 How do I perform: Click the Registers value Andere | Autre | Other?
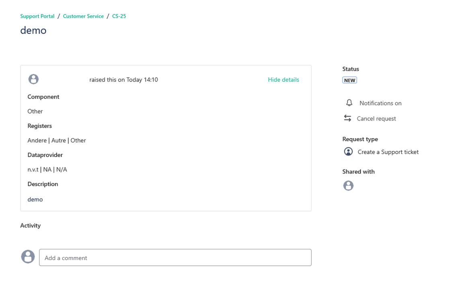click(57, 140)
